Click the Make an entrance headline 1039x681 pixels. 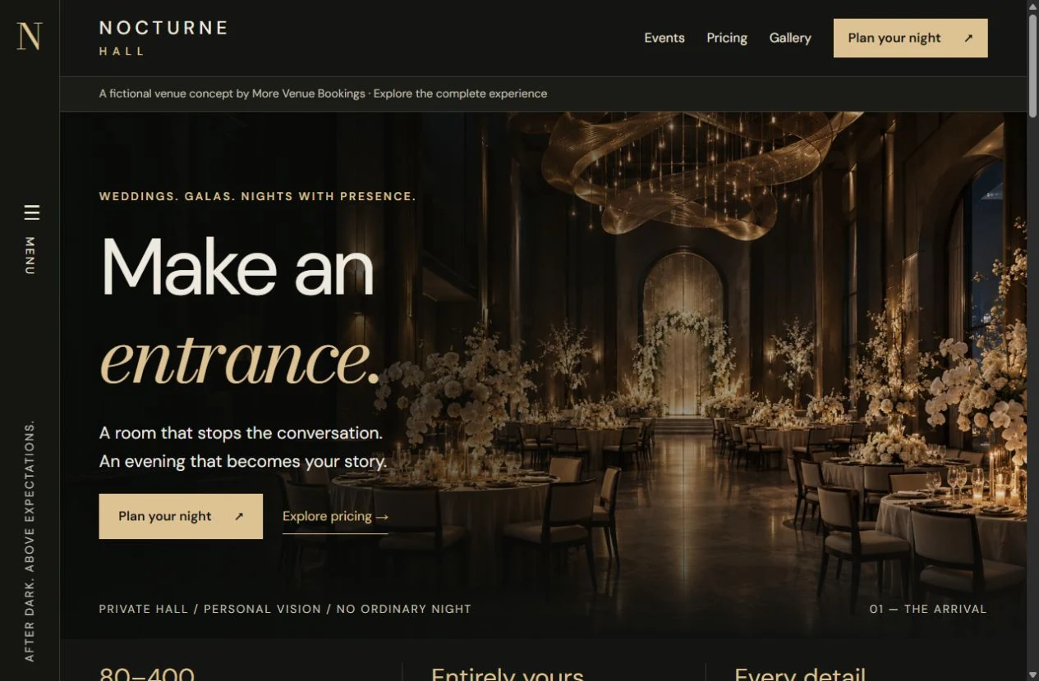(239, 311)
